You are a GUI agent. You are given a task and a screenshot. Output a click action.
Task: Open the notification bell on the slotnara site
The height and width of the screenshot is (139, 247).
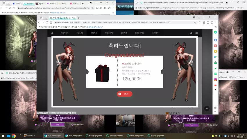coord(191,33)
